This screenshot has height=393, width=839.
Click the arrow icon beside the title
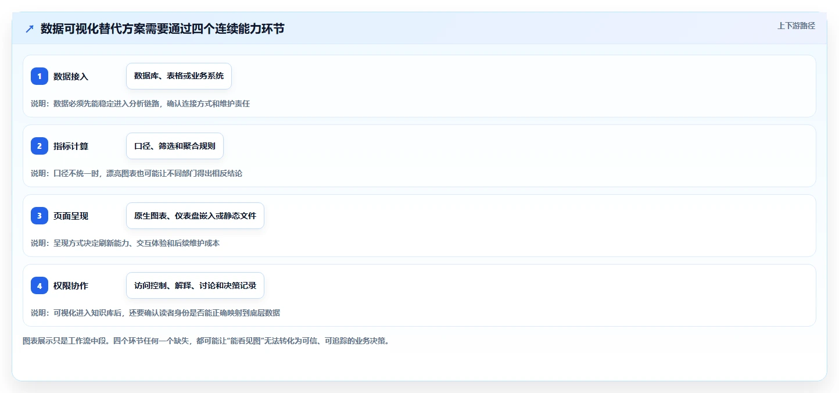[30, 29]
